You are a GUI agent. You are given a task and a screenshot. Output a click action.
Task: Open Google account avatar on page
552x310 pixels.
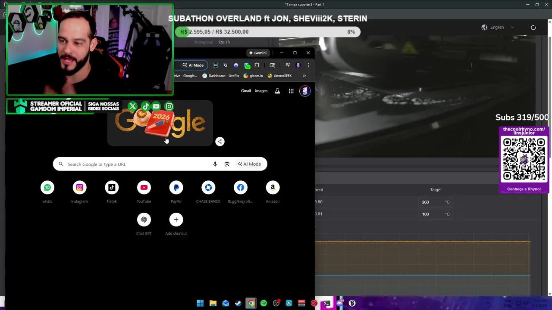coord(305,91)
